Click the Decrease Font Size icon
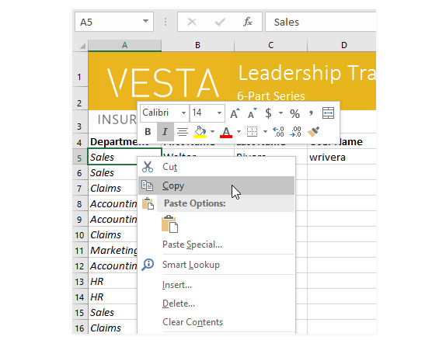Viewport: 432px width, 340px height. (252, 113)
